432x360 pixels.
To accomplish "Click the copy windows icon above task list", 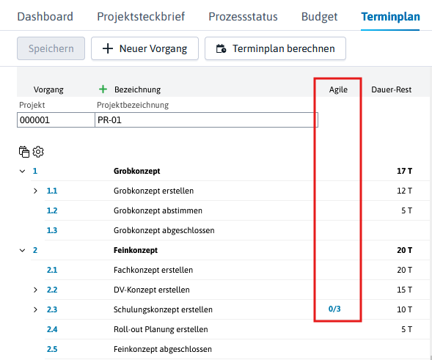I will pos(24,152).
